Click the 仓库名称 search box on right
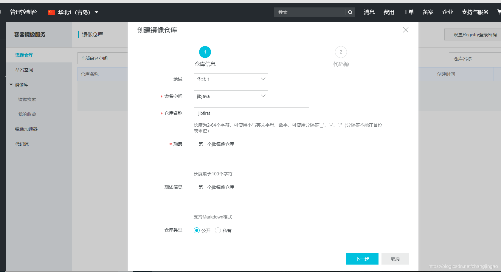The height and width of the screenshot is (272, 501). point(475,59)
